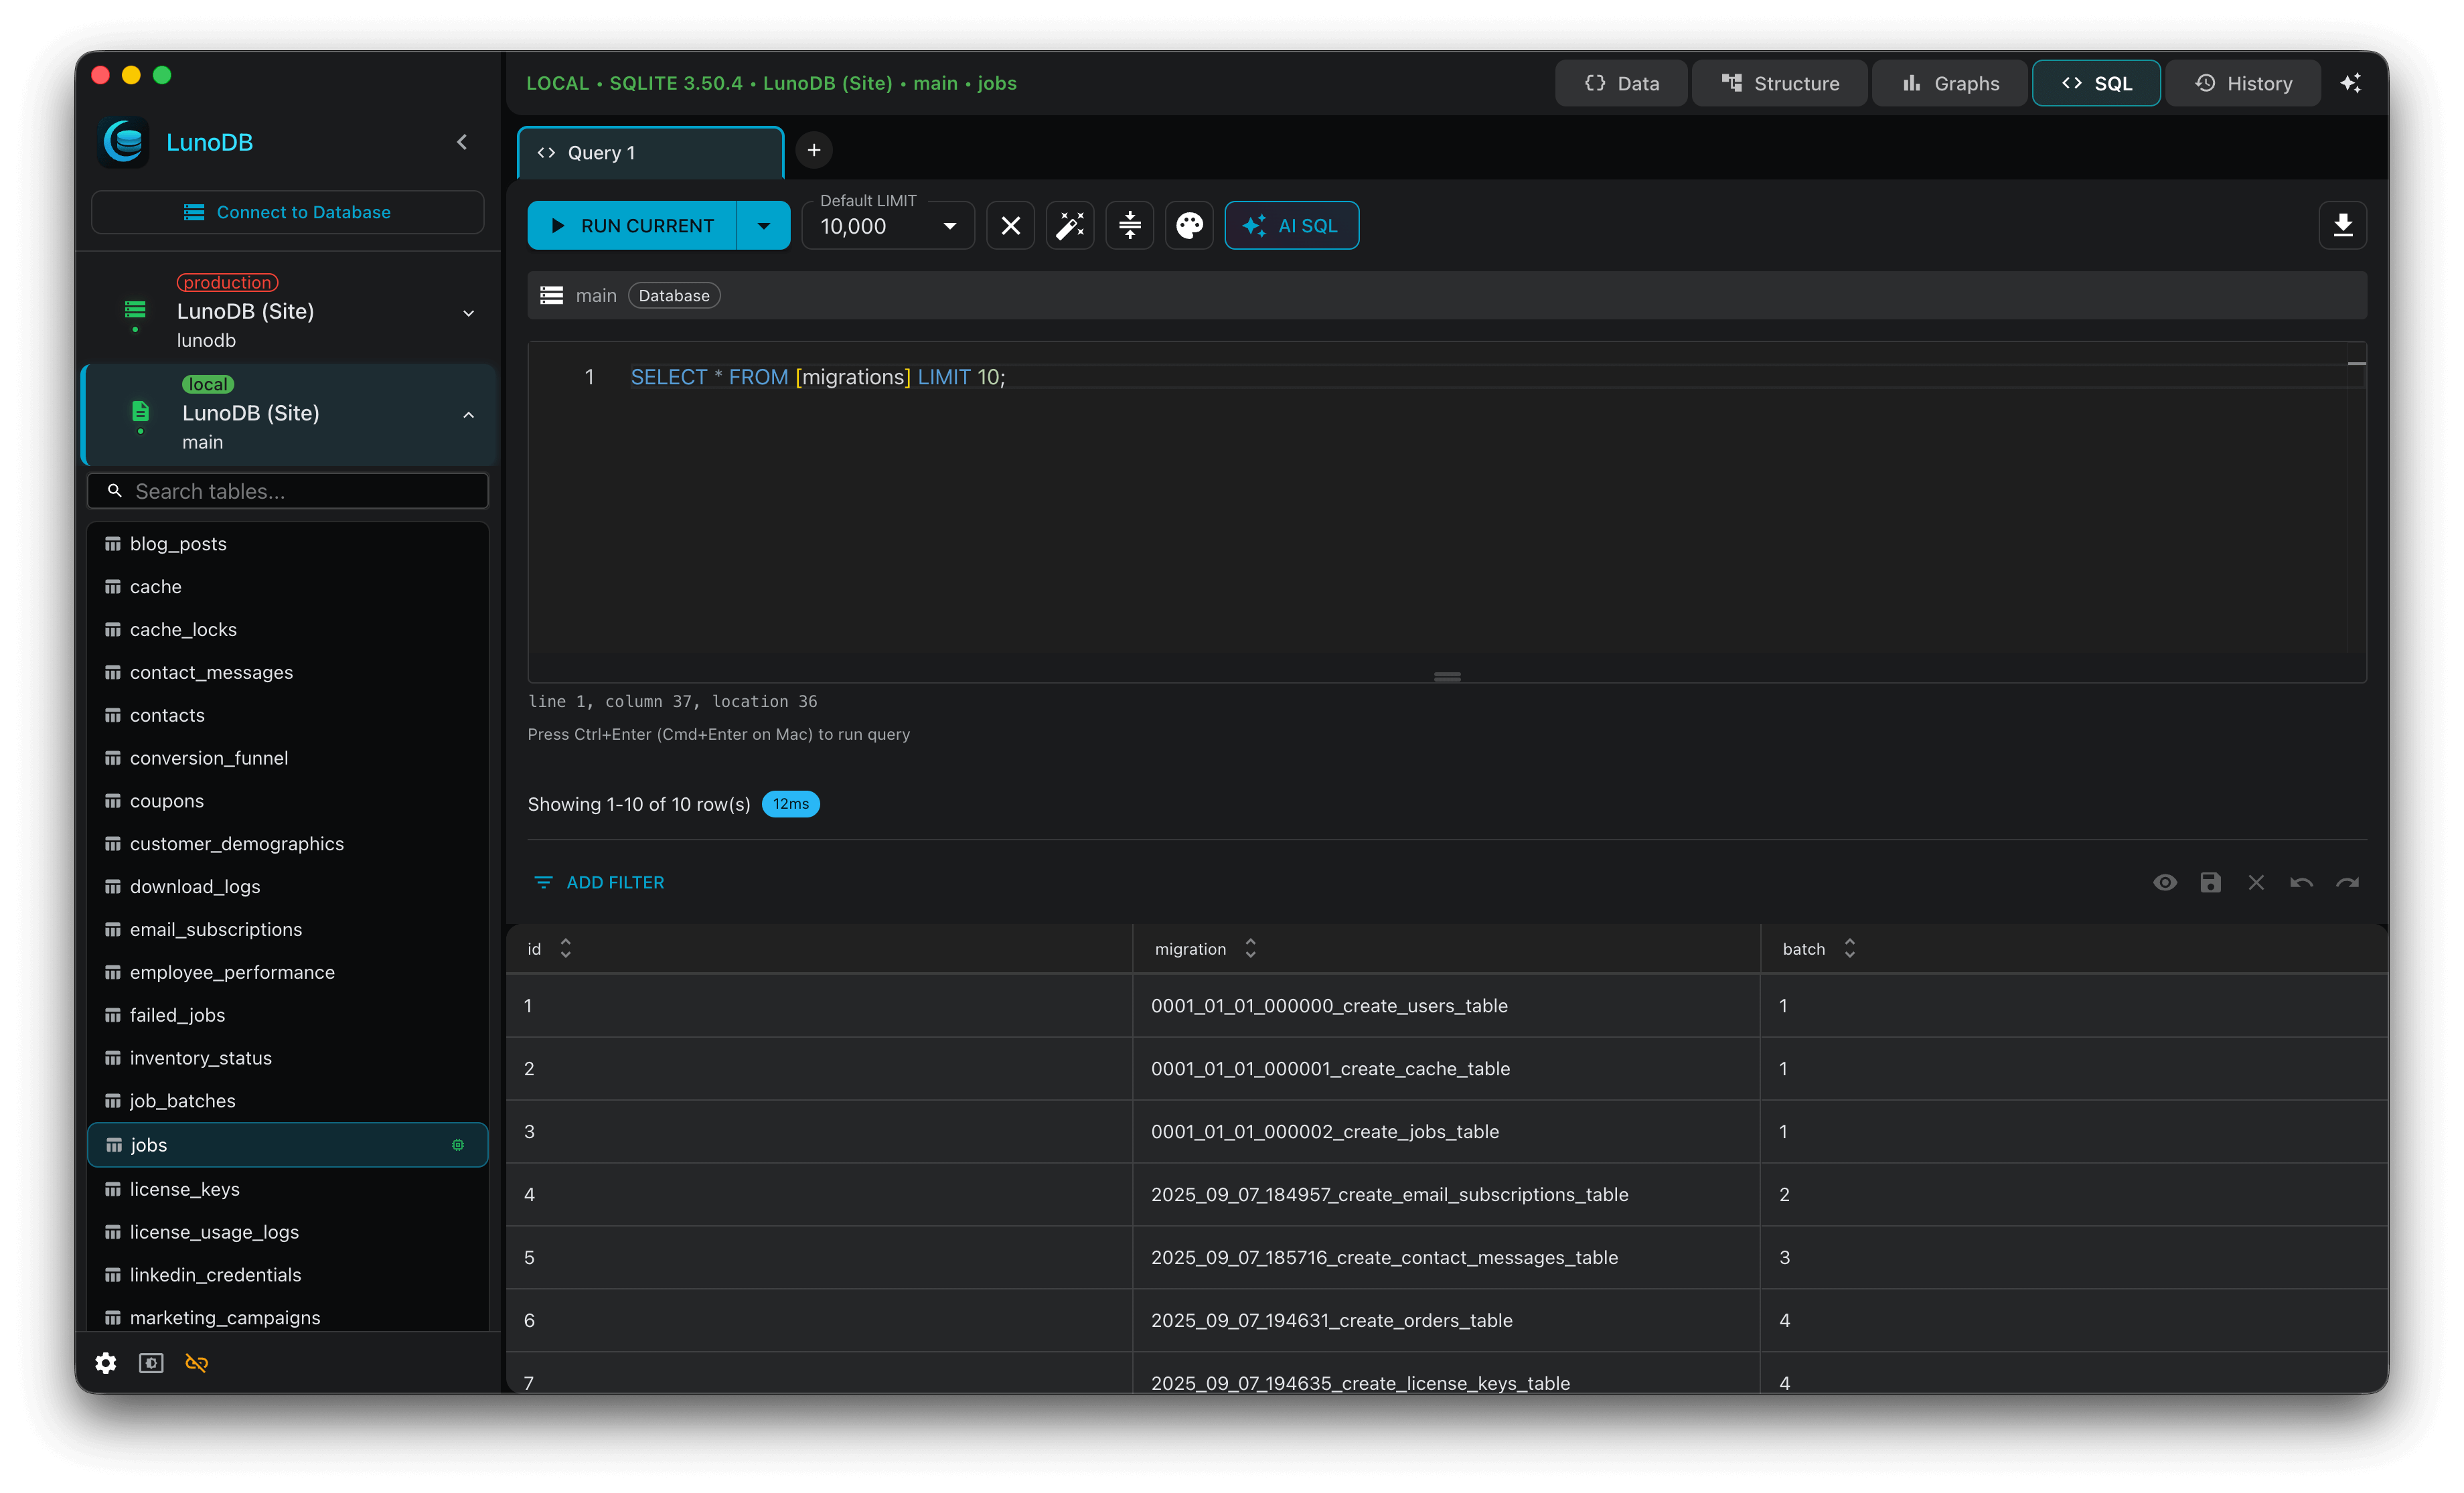Viewport: 2464px width, 1493px height.
Task: Open the Run Current dropdown arrow
Action: click(763, 226)
